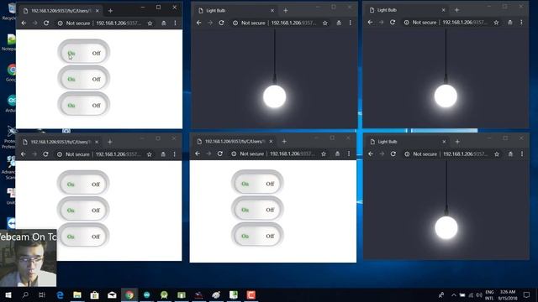Open Chrome menu in top-left switch window
The image size is (538, 302).
click(x=175, y=23)
